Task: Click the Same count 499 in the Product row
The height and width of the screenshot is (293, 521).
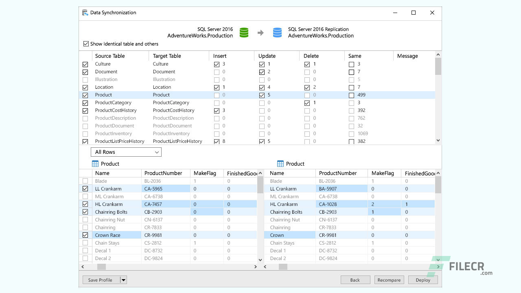Action: click(361, 95)
